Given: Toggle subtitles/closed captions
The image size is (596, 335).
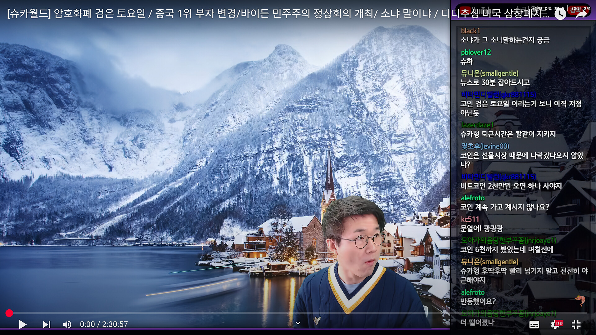Looking at the screenshot, I should pyautogui.click(x=534, y=324).
